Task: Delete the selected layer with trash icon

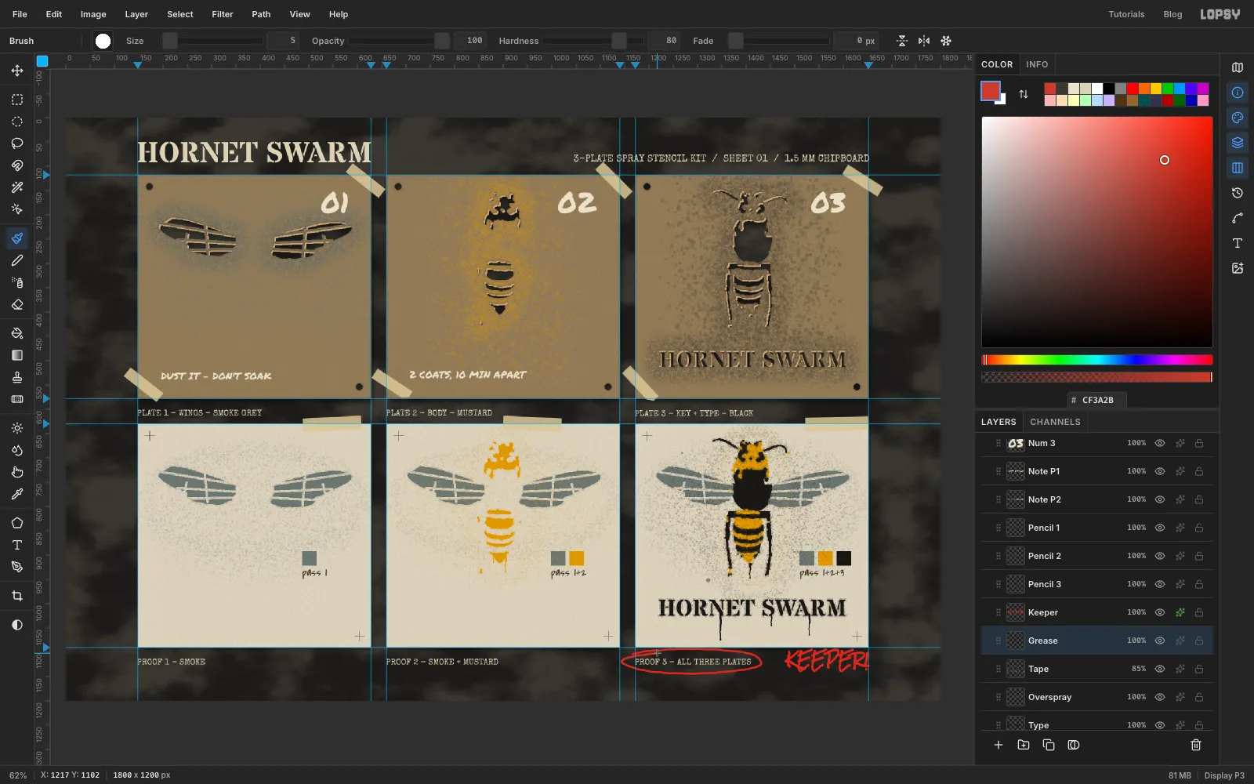Action: (x=1196, y=745)
